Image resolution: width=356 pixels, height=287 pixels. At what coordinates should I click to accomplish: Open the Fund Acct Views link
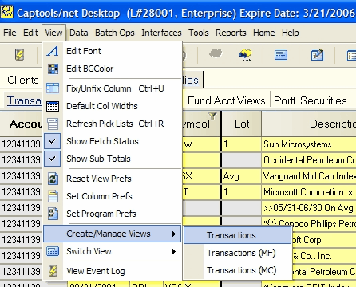227,100
